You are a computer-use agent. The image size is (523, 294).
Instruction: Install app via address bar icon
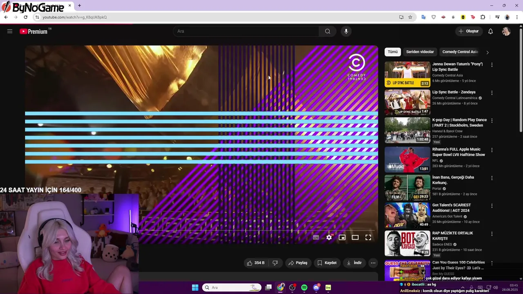point(401,17)
